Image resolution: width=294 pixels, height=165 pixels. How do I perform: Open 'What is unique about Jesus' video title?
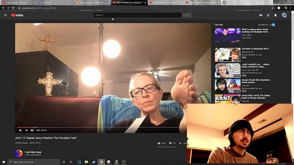pos(256,31)
